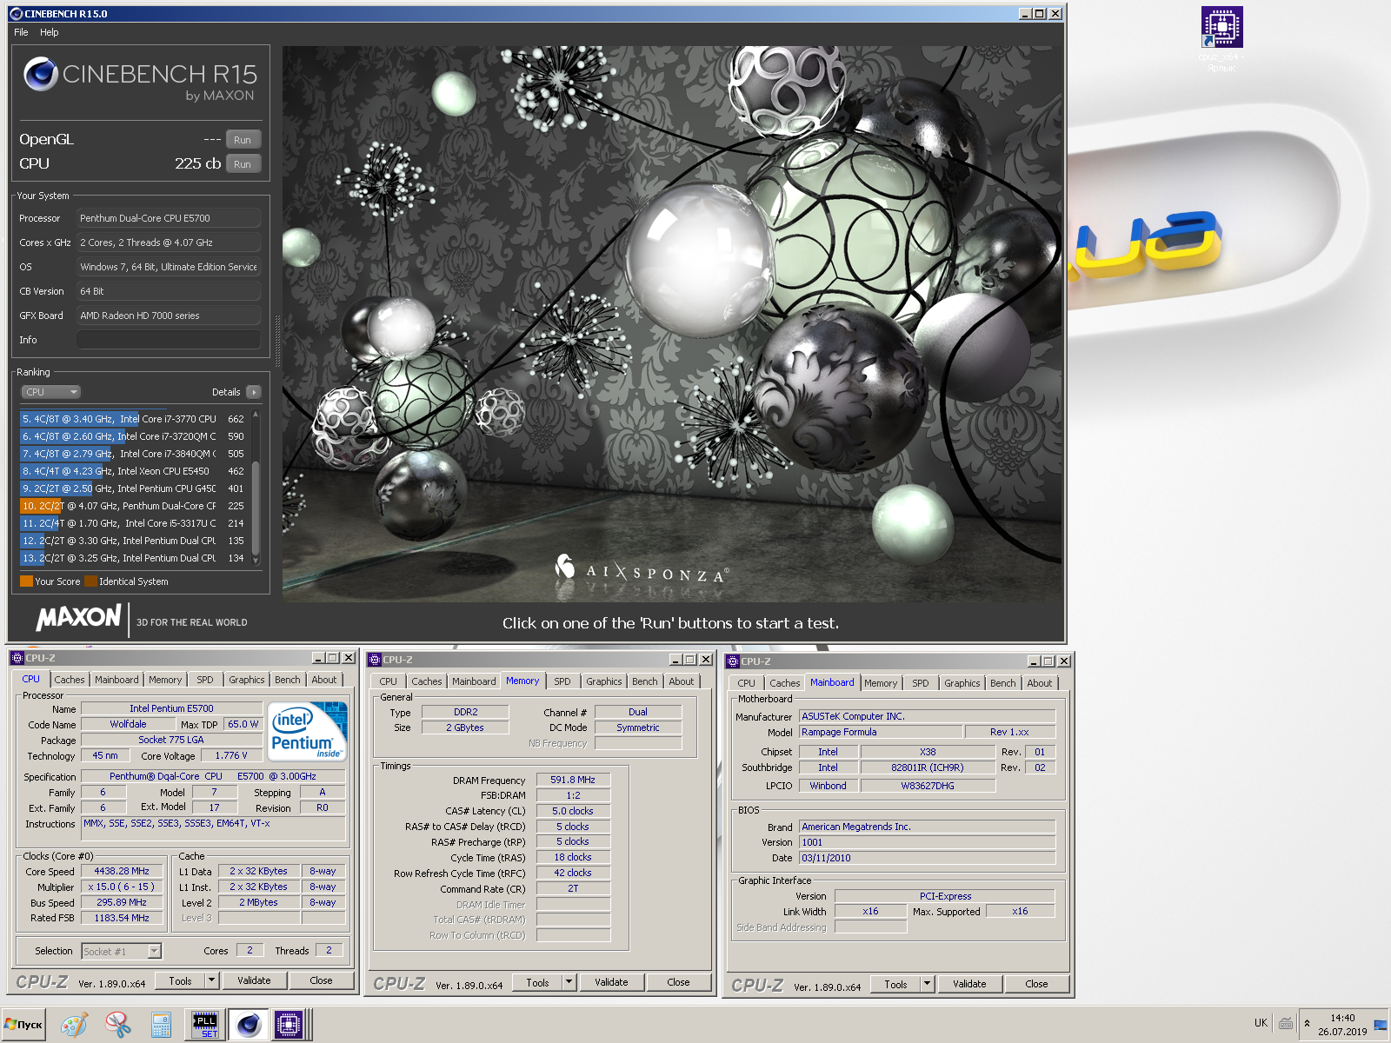Open the Help menu in Cinebench
Screen dimensions: 1391x1043
tap(50, 32)
